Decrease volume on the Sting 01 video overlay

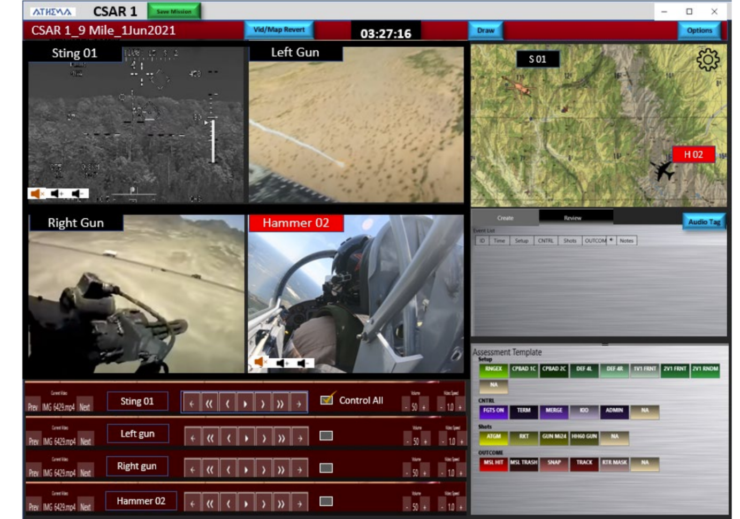pyautogui.click(x=78, y=194)
